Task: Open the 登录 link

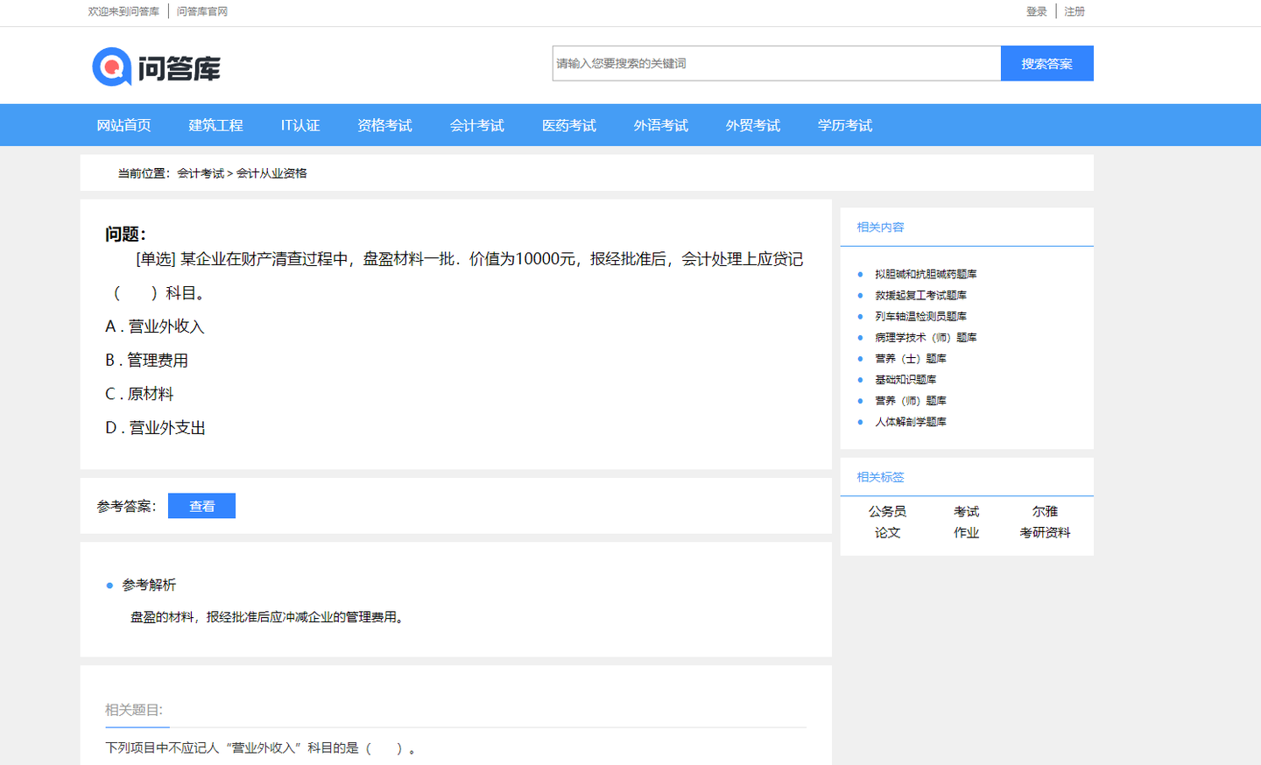Action: (x=1037, y=11)
